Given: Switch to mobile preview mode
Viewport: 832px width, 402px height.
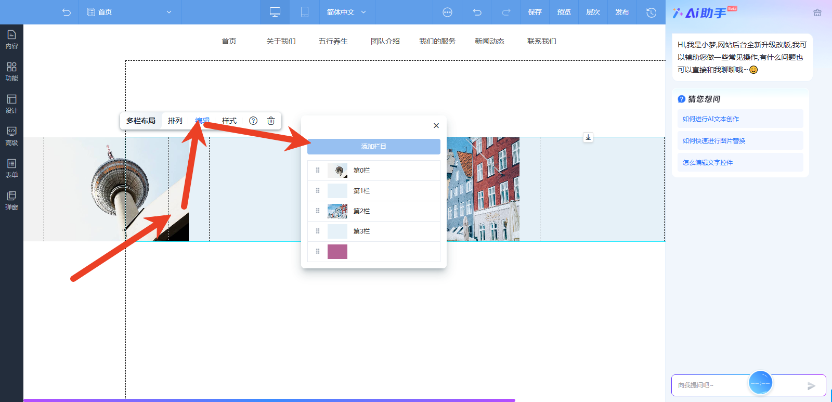Looking at the screenshot, I should tap(305, 12).
